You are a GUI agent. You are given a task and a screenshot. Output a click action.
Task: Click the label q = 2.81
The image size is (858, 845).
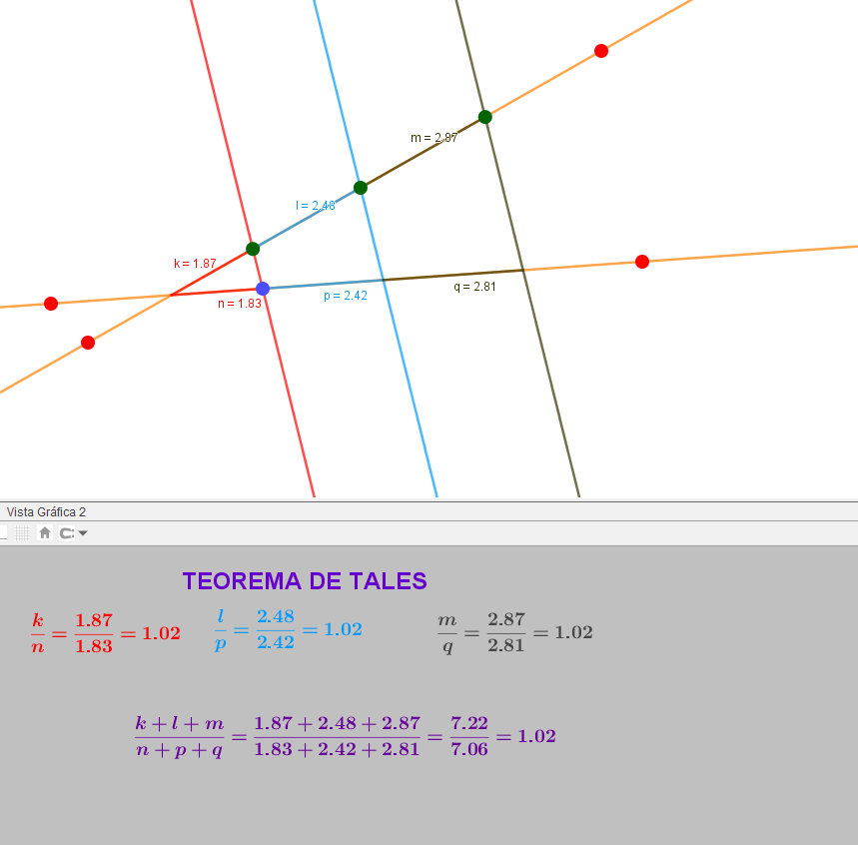click(474, 287)
